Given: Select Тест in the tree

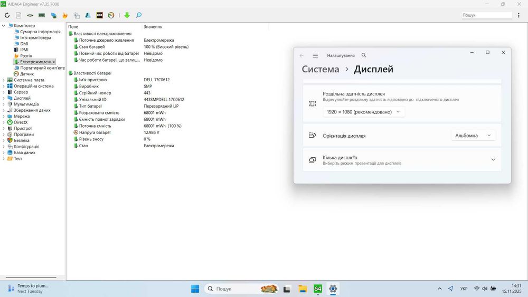Looking at the screenshot, I should pos(18,159).
